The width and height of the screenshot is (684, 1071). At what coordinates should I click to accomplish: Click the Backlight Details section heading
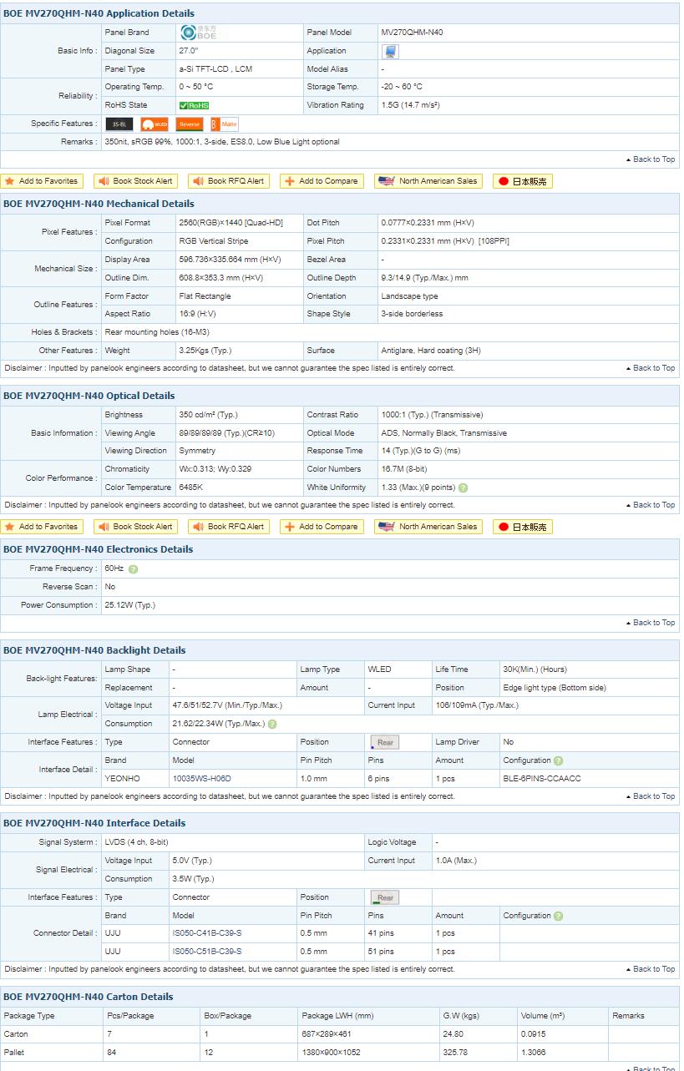pyautogui.click(x=94, y=650)
